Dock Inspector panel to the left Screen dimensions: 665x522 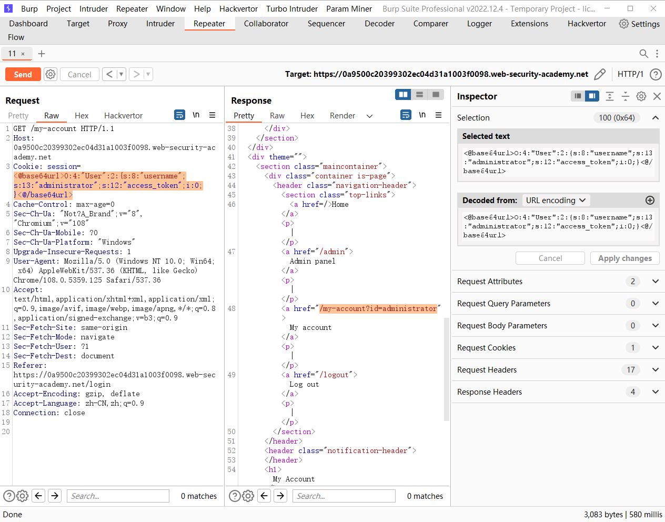pos(578,96)
